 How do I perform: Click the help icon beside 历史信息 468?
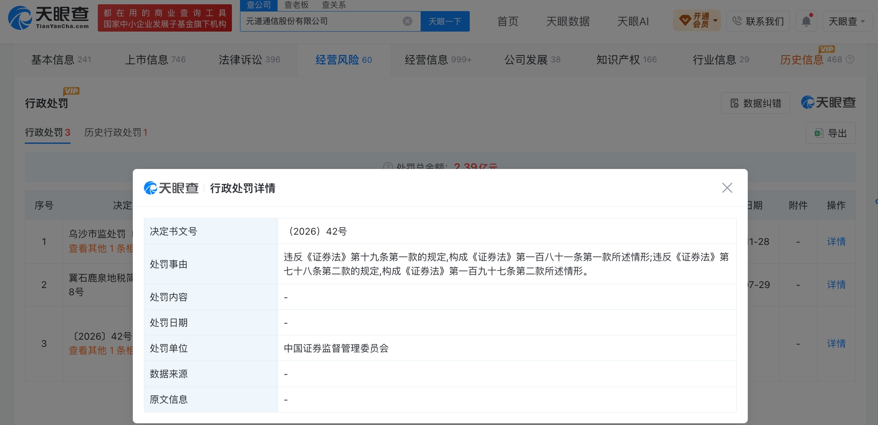pos(850,59)
